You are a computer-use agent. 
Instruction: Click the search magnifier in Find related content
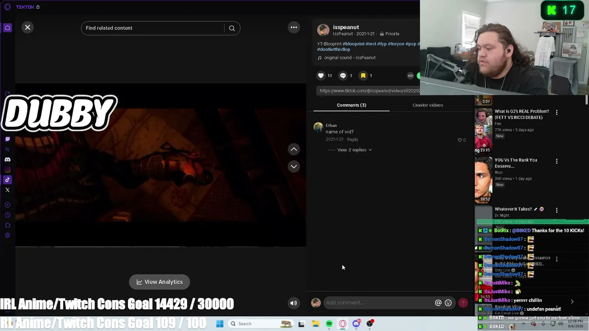(232, 28)
